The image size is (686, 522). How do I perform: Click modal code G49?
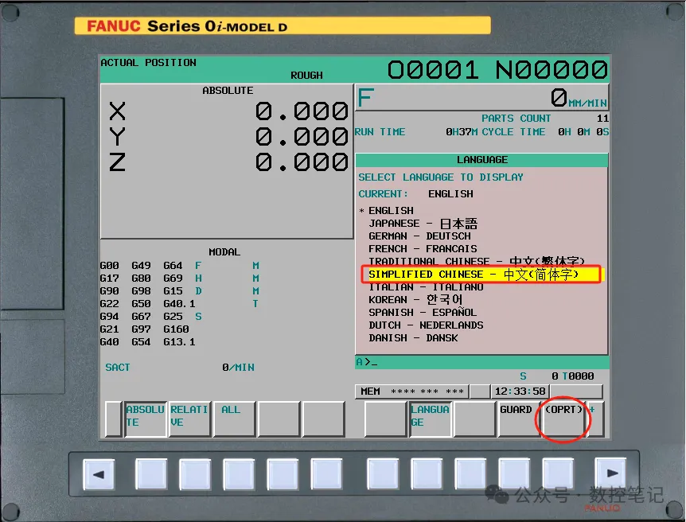[141, 266]
